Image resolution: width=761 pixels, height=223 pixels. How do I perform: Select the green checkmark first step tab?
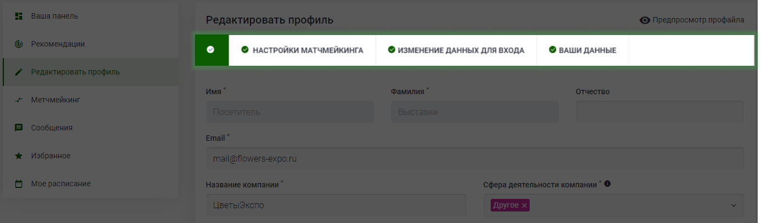[212, 50]
